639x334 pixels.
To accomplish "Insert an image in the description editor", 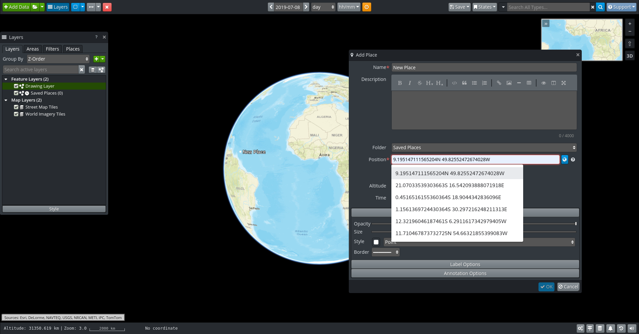I will pos(509,83).
